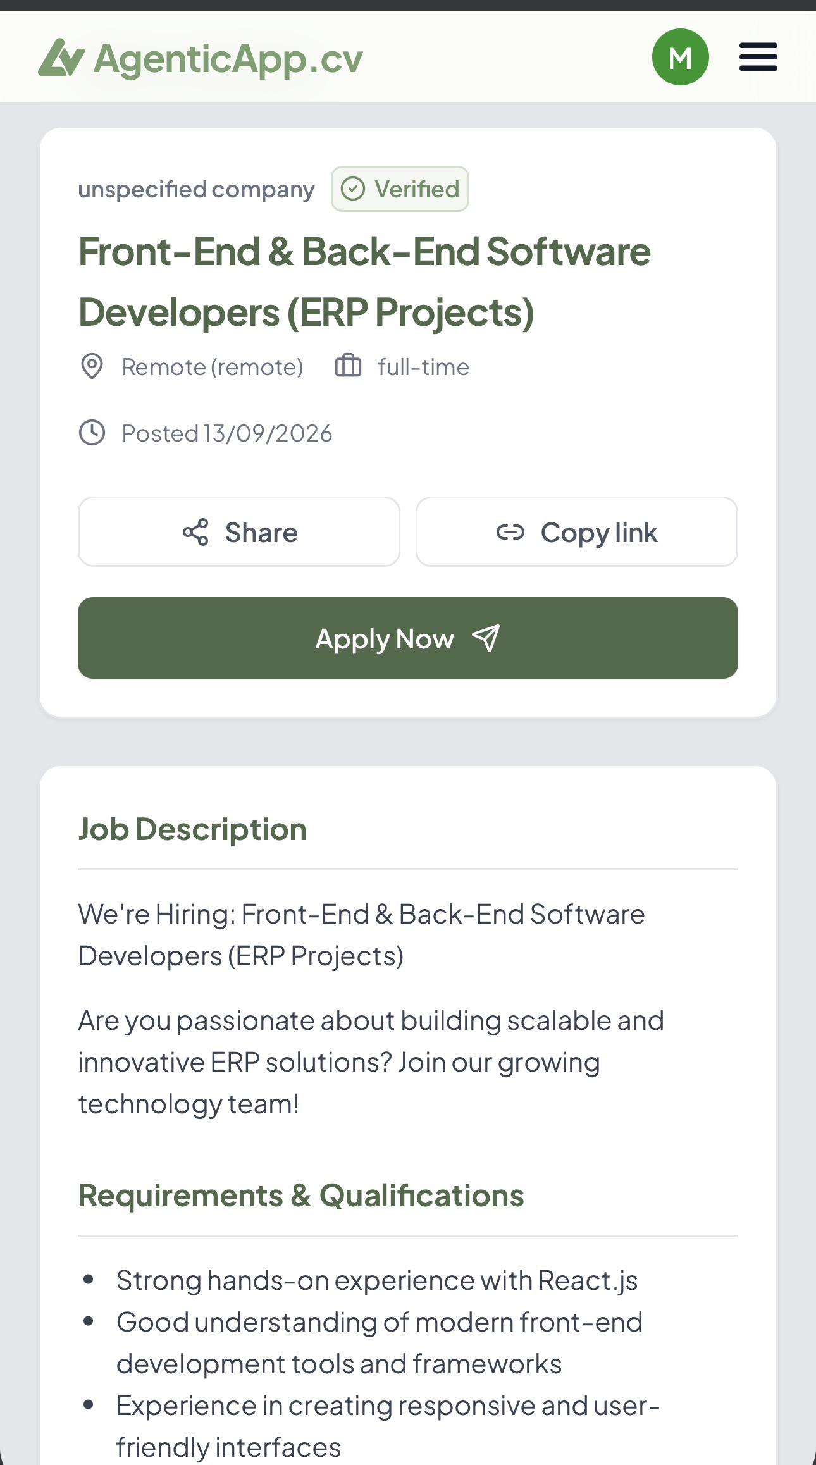Click the paper plane send icon
The width and height of the screenshot is (816, 1465).
coord(486,638)
